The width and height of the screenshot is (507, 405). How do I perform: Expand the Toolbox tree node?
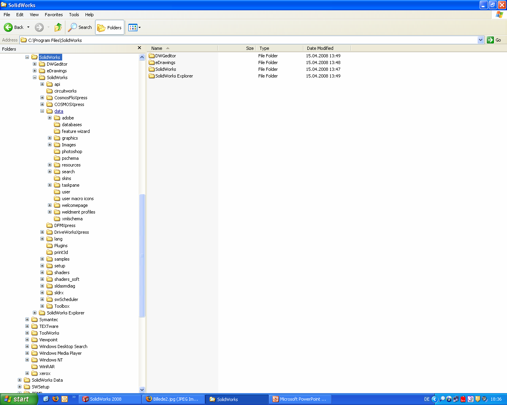click(x=42, y=306)
